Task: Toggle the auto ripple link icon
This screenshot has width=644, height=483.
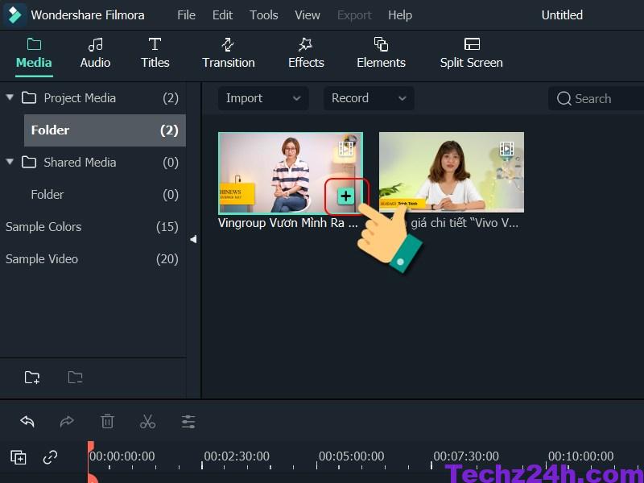Action: (x=50, y=457)
